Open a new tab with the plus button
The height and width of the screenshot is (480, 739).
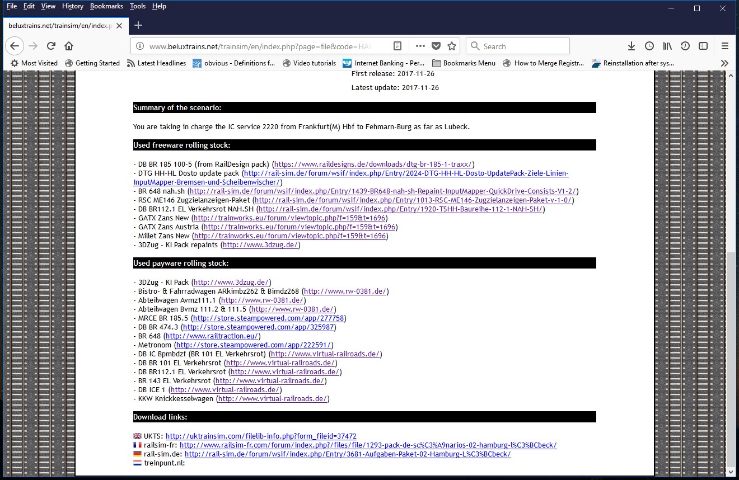pos(138,25)
